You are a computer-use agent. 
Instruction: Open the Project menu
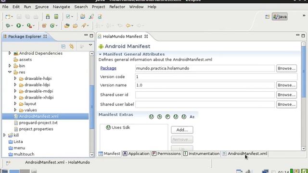point(98,7)
